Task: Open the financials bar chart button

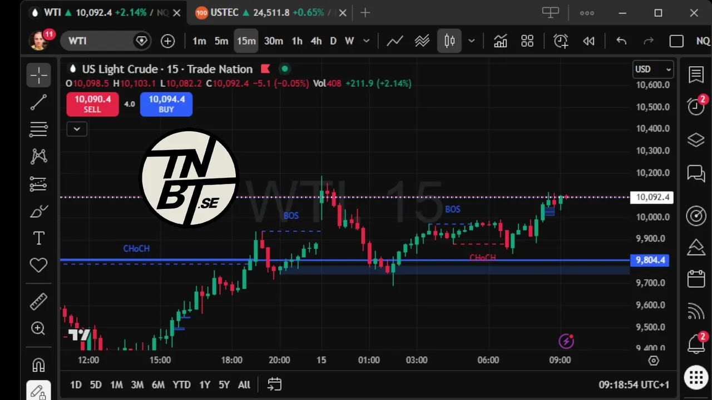Action: tap(500, 41)
